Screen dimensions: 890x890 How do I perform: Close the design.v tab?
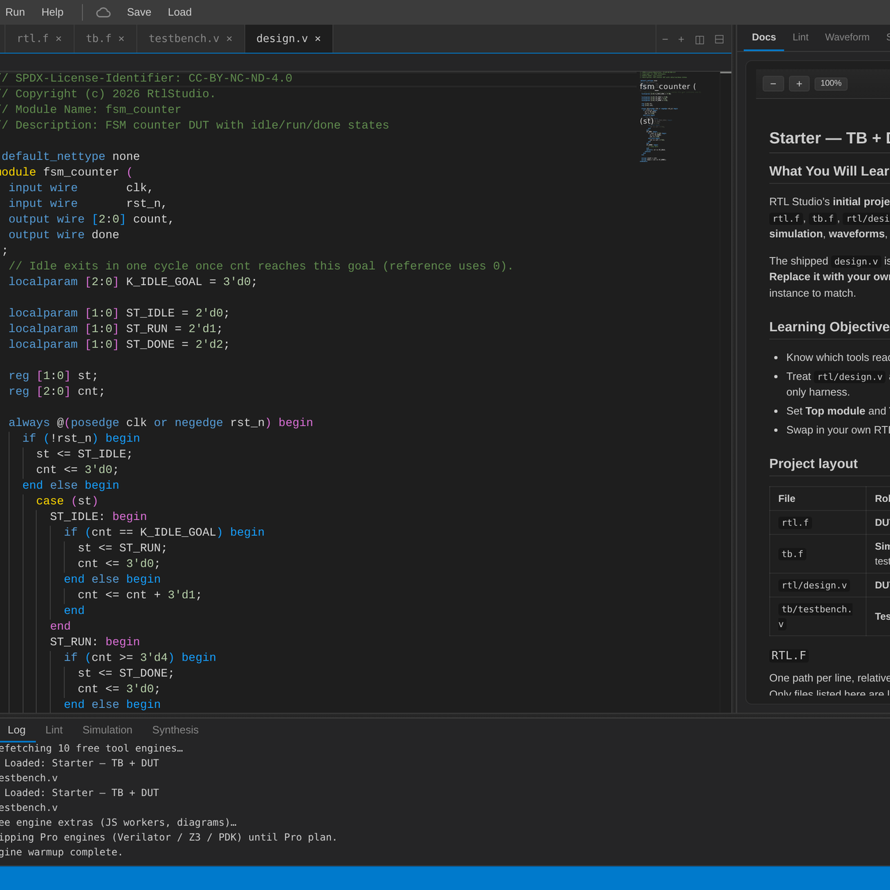[318, 39]
